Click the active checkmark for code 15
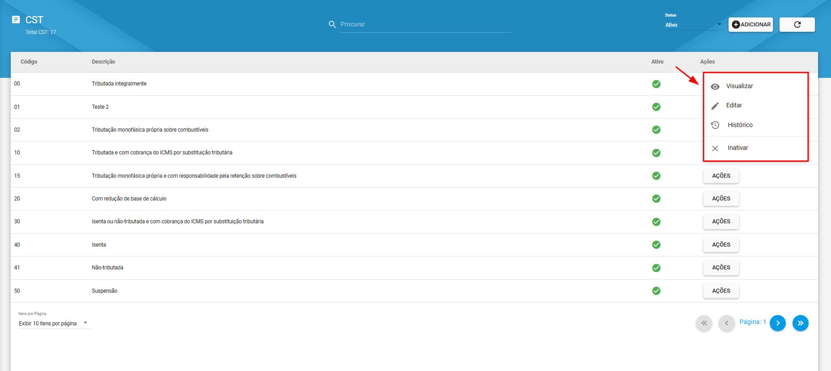This screenshot has height=371, width=831. [656, 176]
